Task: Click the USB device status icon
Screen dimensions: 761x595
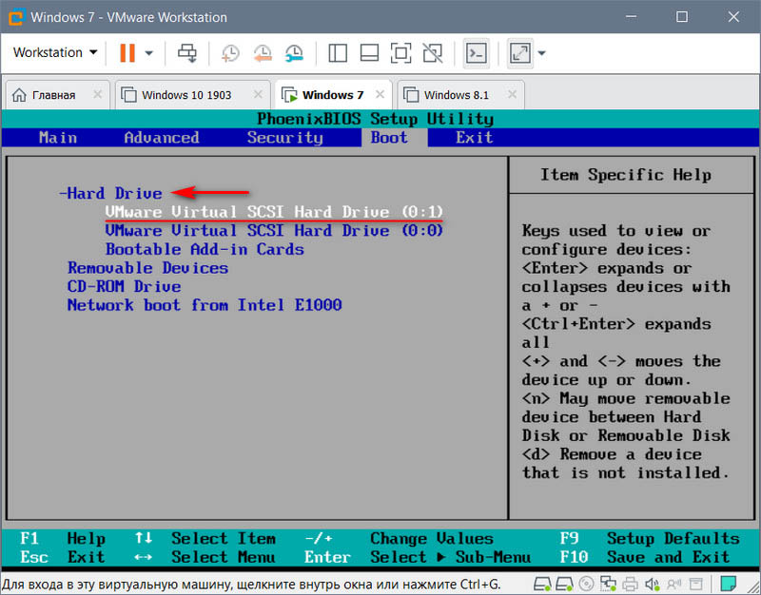Action: pyautogui.click(x=674, y=584)
